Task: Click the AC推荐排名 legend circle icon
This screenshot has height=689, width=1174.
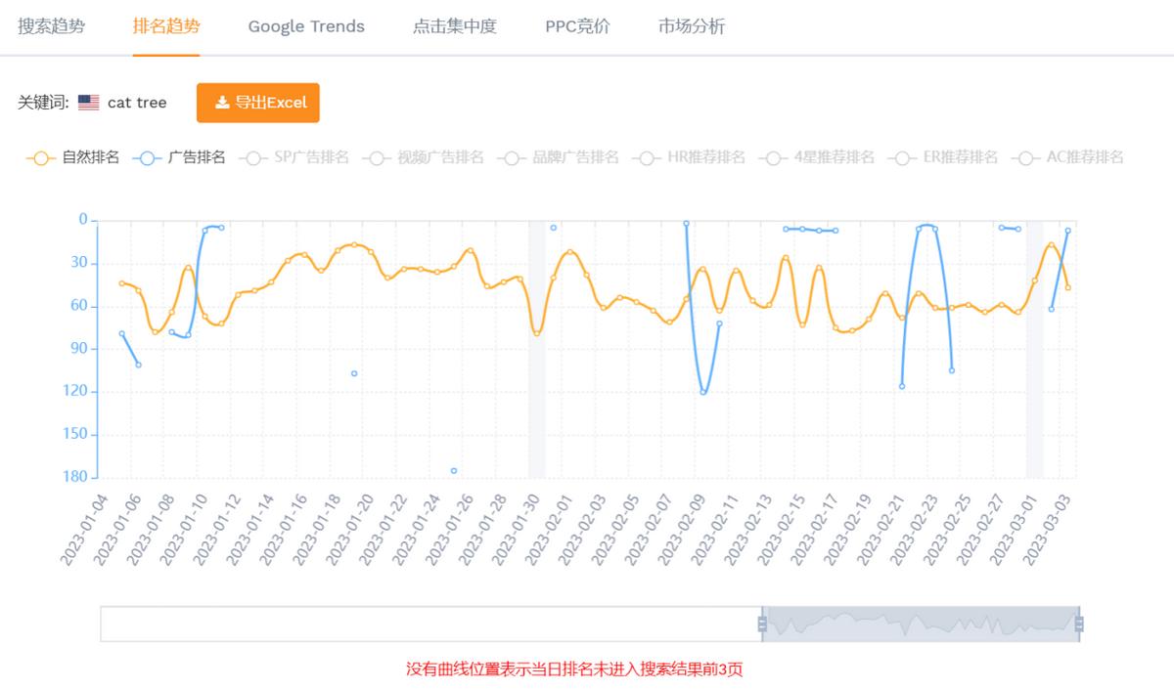Action: (x=1025, y=157)
